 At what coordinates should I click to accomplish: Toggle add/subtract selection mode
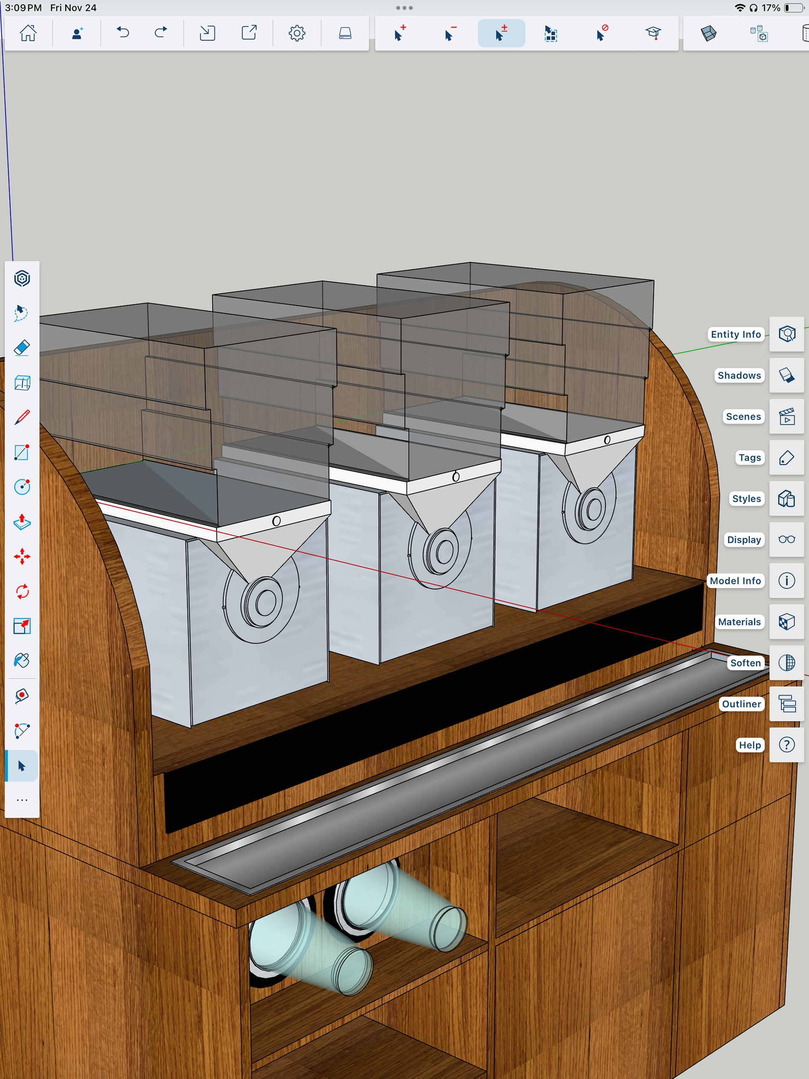(501, 33)
